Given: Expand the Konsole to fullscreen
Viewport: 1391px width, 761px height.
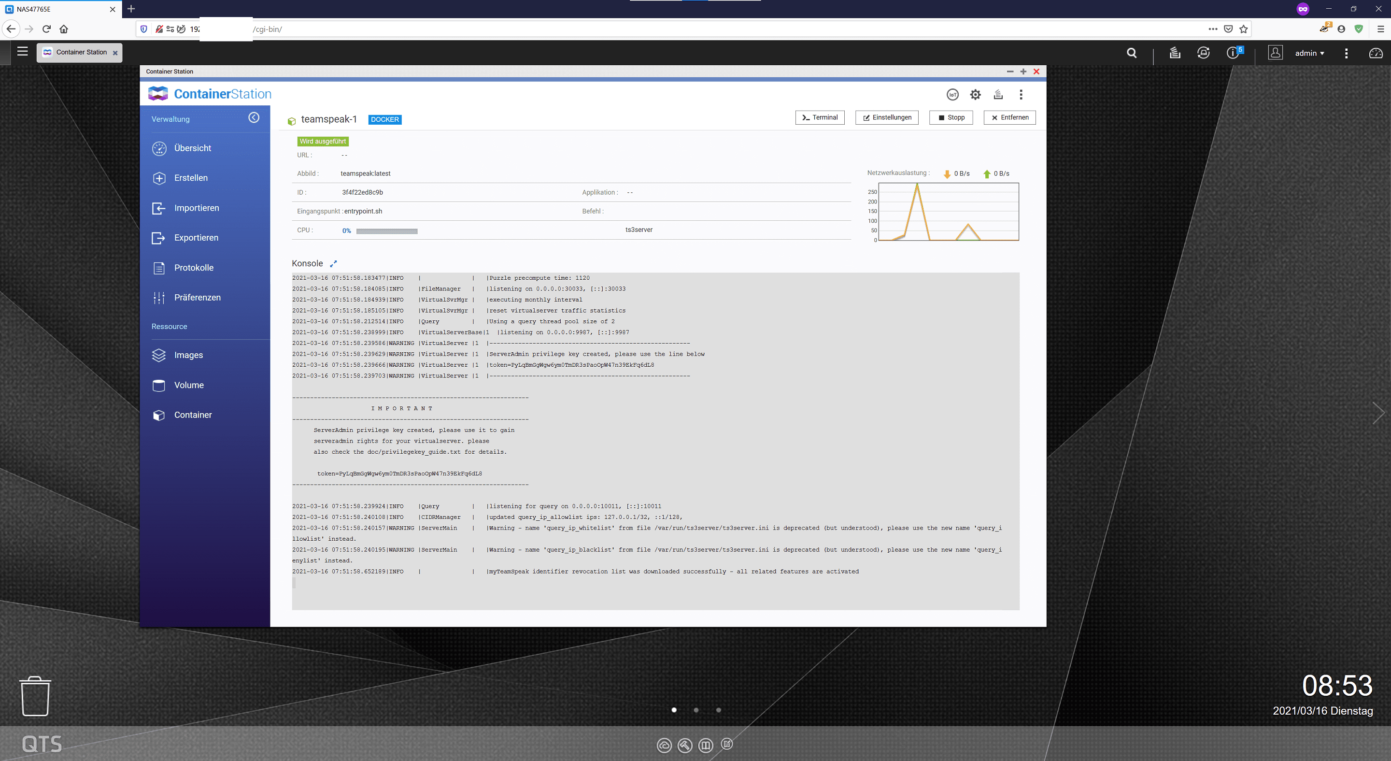Looking at the screenshot, I should pos(333,263).
